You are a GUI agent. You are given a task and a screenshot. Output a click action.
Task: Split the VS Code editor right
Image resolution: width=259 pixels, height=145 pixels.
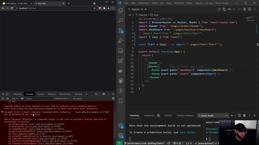click(249, 9)
